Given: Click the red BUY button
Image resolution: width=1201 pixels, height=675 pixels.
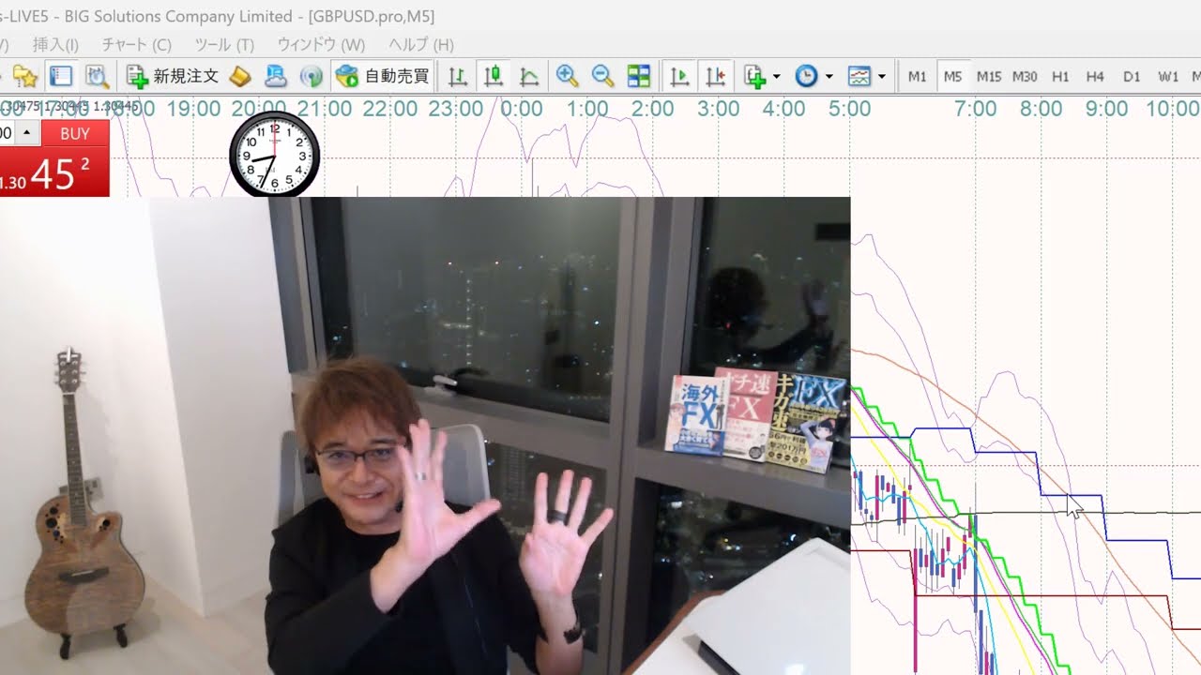Looking at the screenshot, I should [75, 133].
